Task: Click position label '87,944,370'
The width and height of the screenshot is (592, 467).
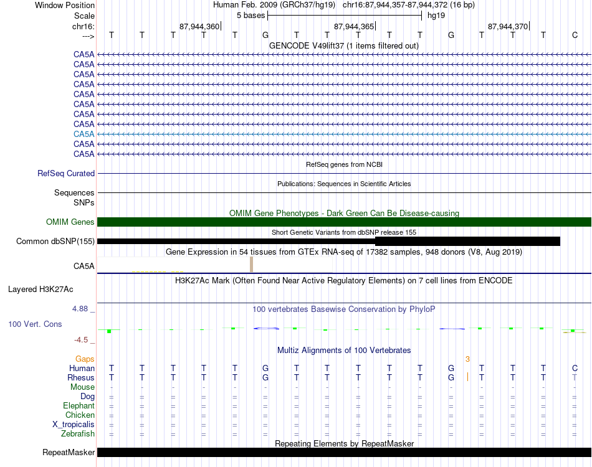Action: (x=508, y=26)
